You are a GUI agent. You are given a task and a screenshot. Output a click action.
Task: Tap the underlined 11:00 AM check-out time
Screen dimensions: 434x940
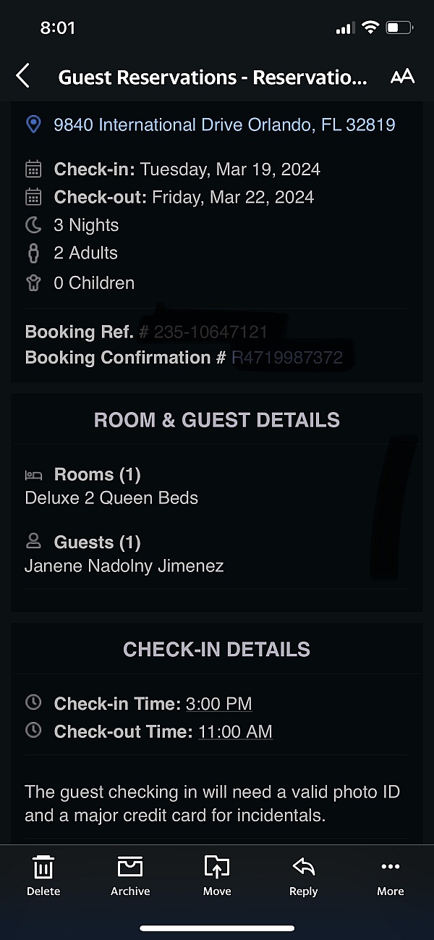235,731
